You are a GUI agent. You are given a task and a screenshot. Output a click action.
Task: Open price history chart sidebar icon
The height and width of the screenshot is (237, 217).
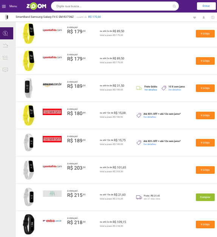click(x=5, y=45)
